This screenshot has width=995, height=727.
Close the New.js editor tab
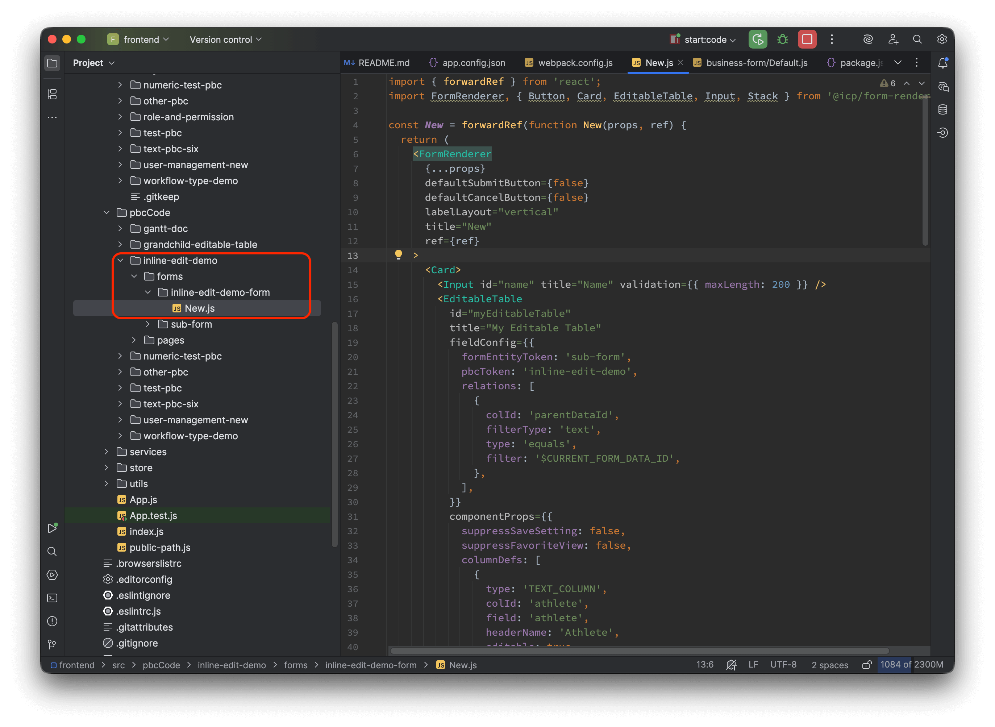coord(680,62)
